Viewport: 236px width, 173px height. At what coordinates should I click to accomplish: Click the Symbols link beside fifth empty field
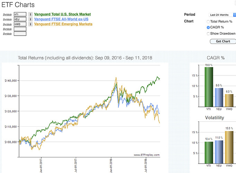[7, 34]
